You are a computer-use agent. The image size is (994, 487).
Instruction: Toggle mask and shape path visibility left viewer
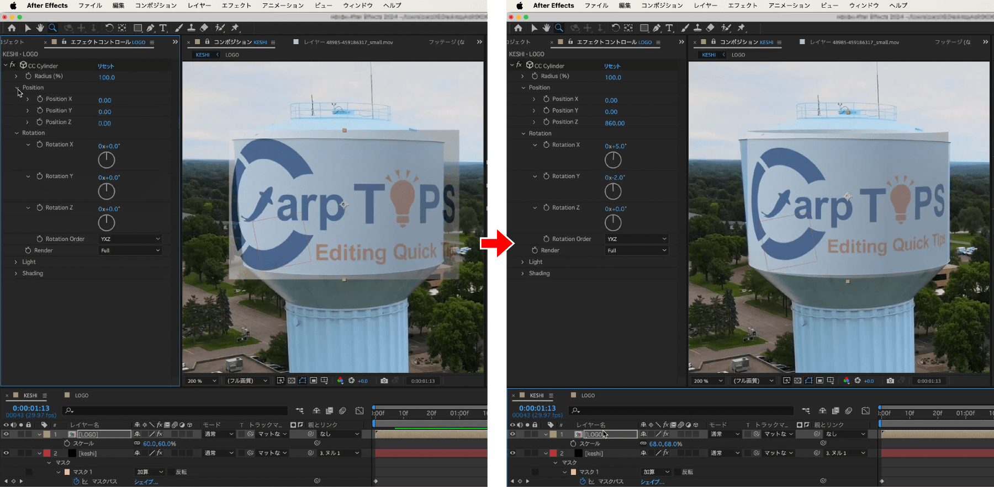click(303, 381)
